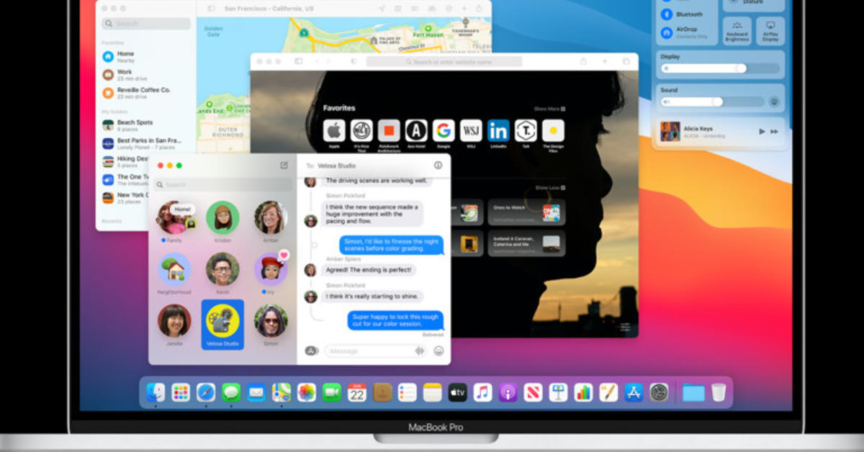Click the iMessage text field
Viewport: 864px width, 452px height.
pyautogui.click(x=377, y=351)
